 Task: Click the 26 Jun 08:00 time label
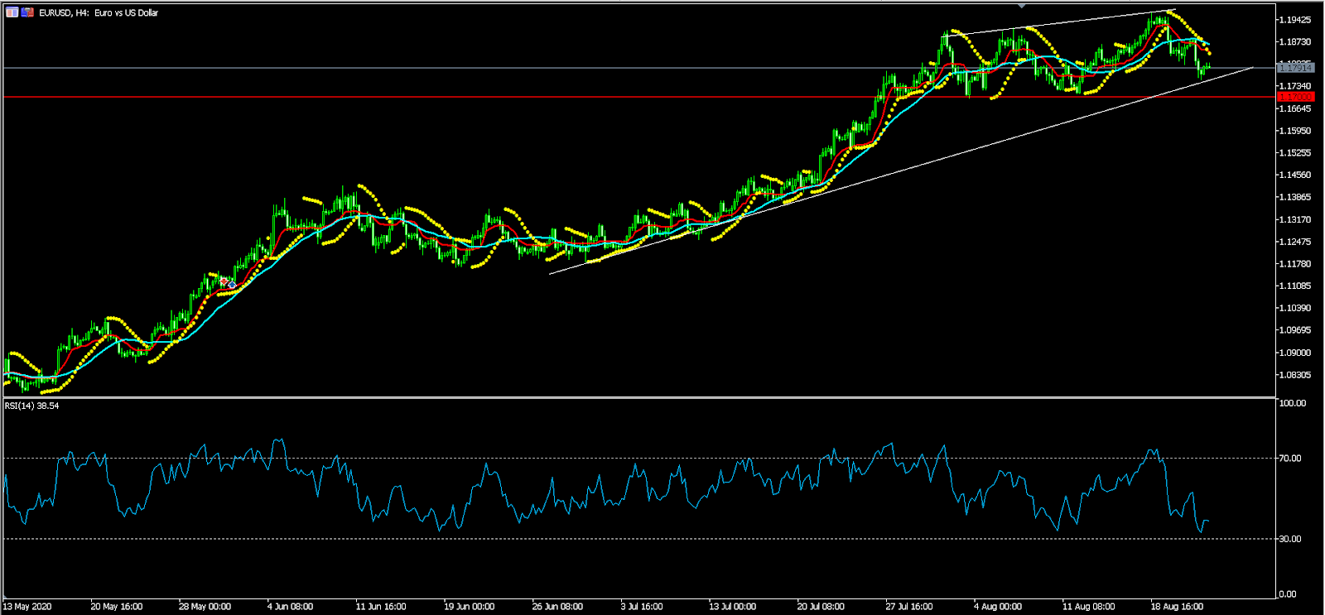pos(557,607)
